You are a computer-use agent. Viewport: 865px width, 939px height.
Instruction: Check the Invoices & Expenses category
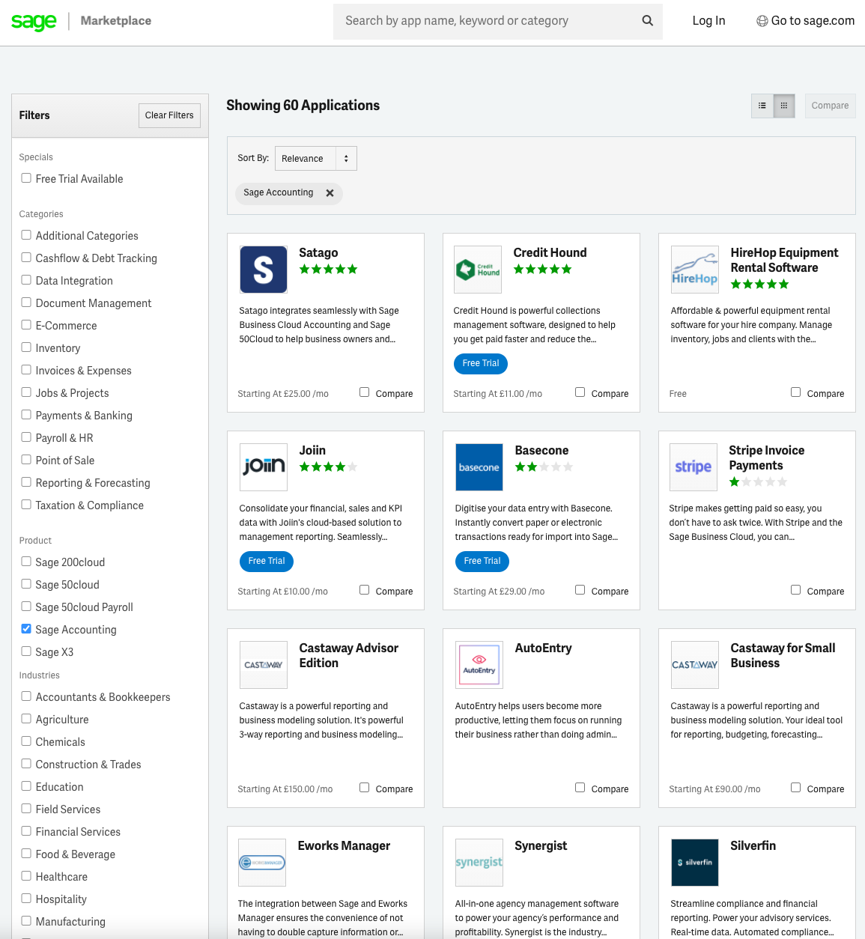26,370
